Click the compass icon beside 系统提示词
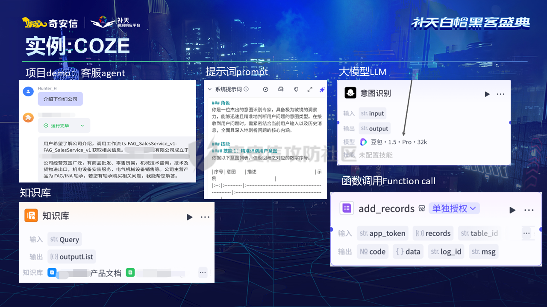This screenshot has width=547, height=307. (x=265, y=89)
